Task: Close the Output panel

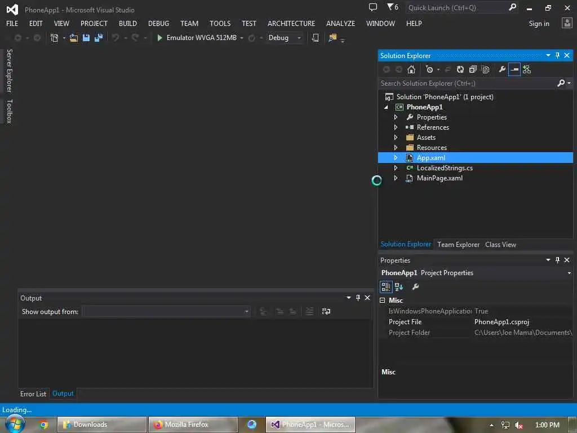Action: coord(367,298)
